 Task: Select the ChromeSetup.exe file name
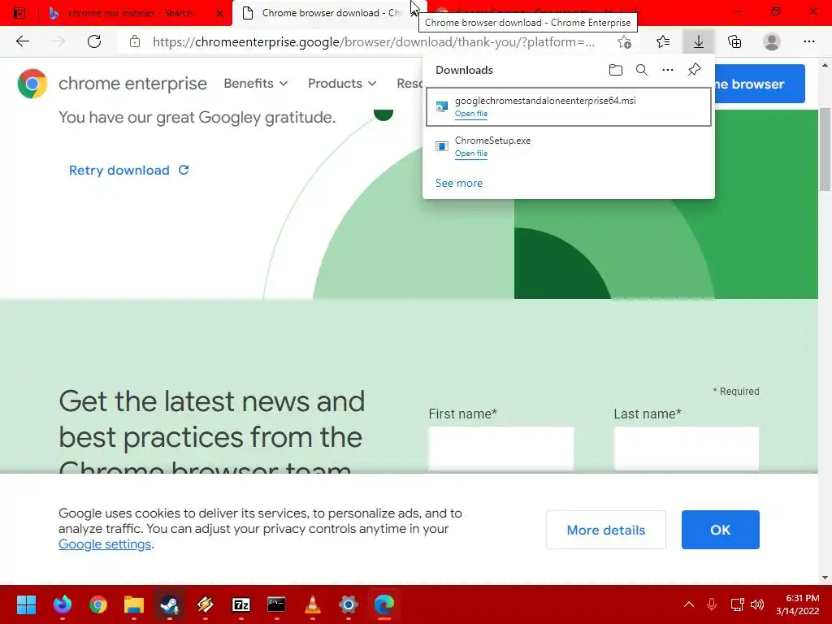(492, 140)
